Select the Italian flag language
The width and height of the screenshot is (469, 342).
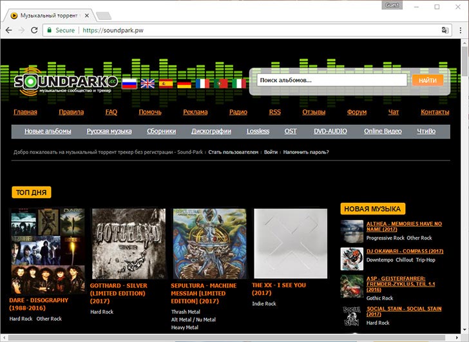click(x=239, y=84)
